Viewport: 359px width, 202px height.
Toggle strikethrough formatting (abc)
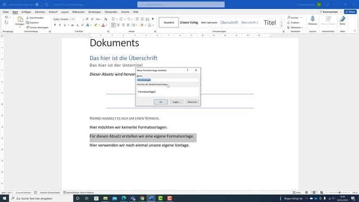tap(72, 25)
